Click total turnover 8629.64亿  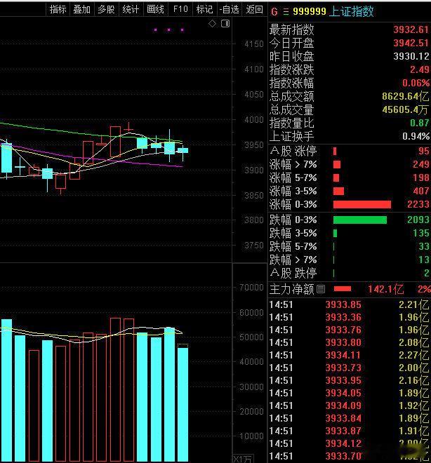405,96
